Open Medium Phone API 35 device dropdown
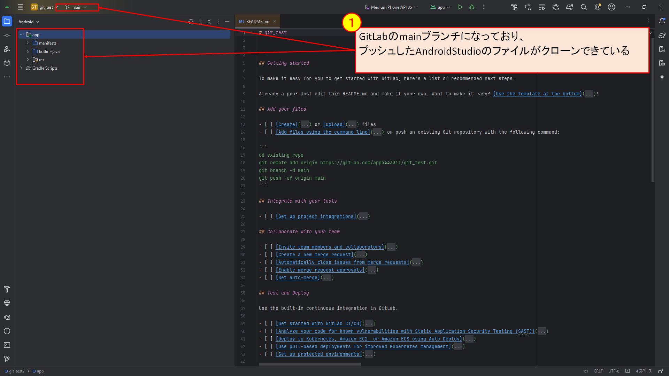This screenshot has height=376, width=669. (391, 7)
